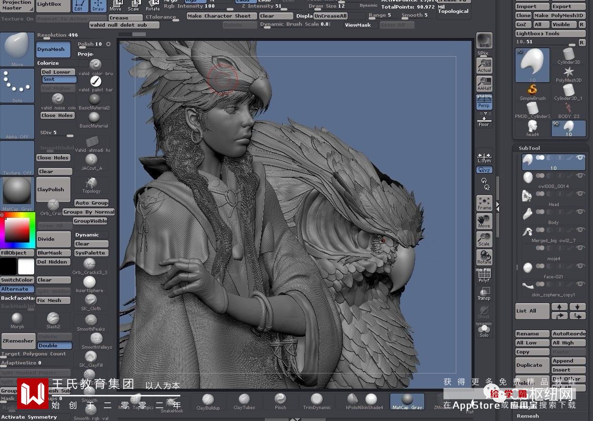
Task: Hide the Body subtool via eye icon
Action: pyautogui.click(x=580, y=212)
